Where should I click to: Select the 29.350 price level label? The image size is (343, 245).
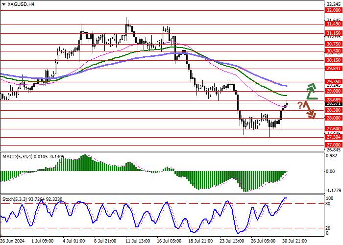click(x=333, y=82)
